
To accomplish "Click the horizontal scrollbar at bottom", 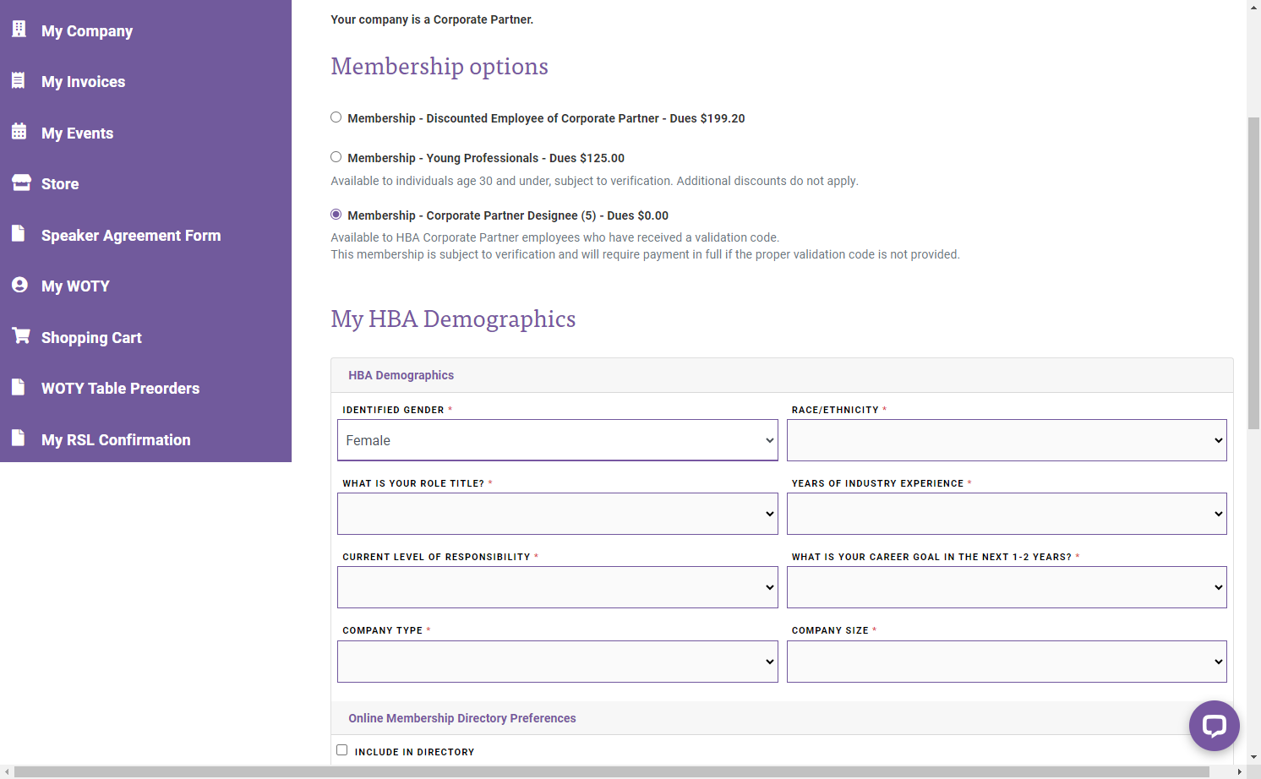I will 612,772.
